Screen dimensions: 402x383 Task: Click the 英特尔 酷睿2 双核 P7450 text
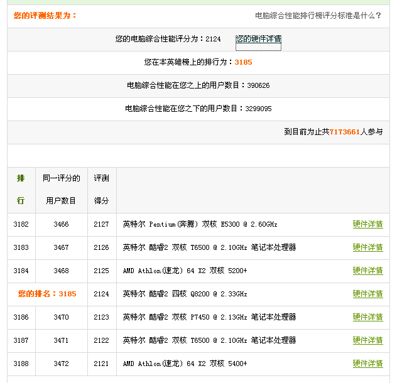pos(209,317)
